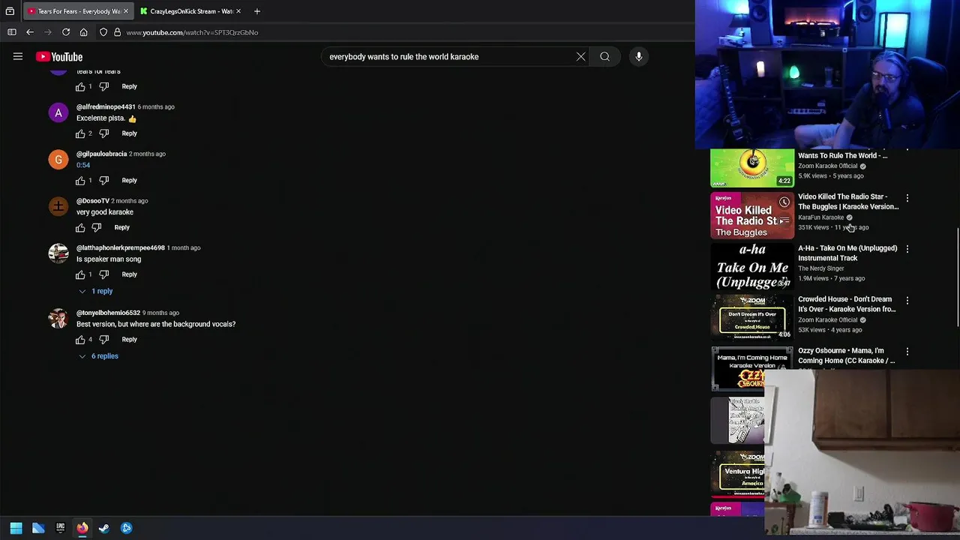Launch Epic Games from the taskbar
Image resolution: width=960 pixels, height=540 pixels.
point(61,528)
